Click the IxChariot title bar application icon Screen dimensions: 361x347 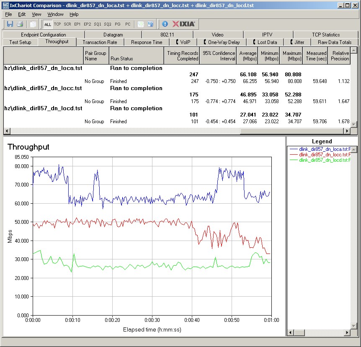pyautogui.click(x=6, y=5)
